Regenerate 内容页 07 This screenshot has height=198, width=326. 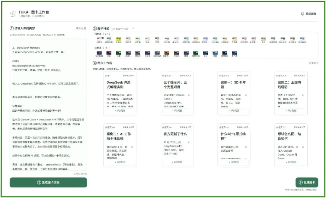pyautogui.click(x=299, y=127)
